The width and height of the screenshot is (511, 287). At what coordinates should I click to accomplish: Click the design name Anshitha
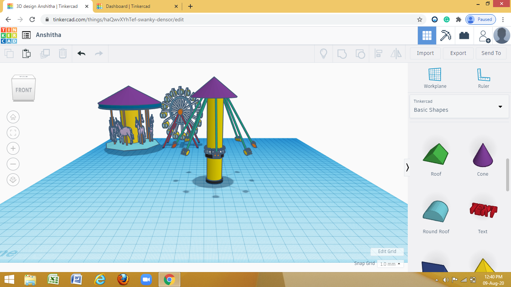(49, 35)
